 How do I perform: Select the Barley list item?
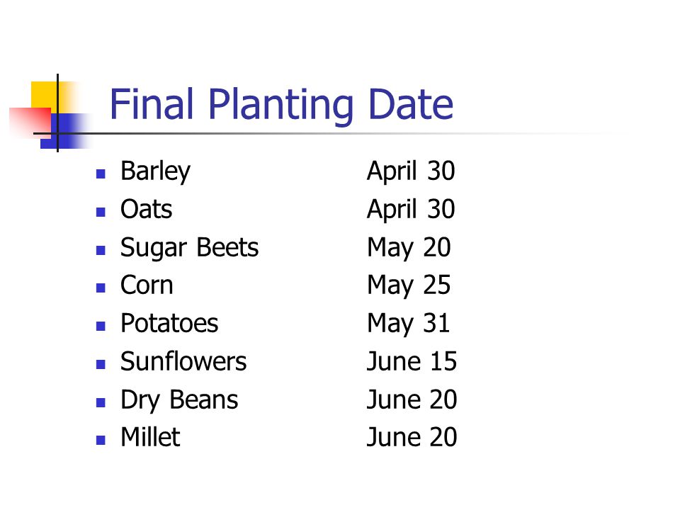click(155, 171)
